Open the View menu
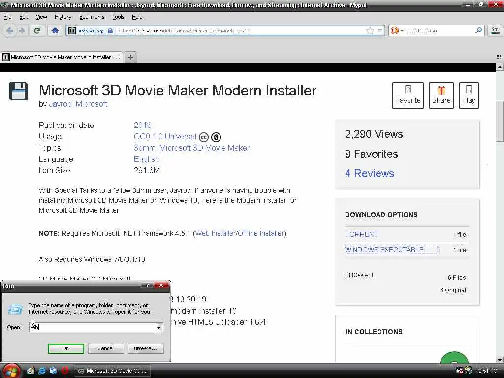 coord(41,17)
